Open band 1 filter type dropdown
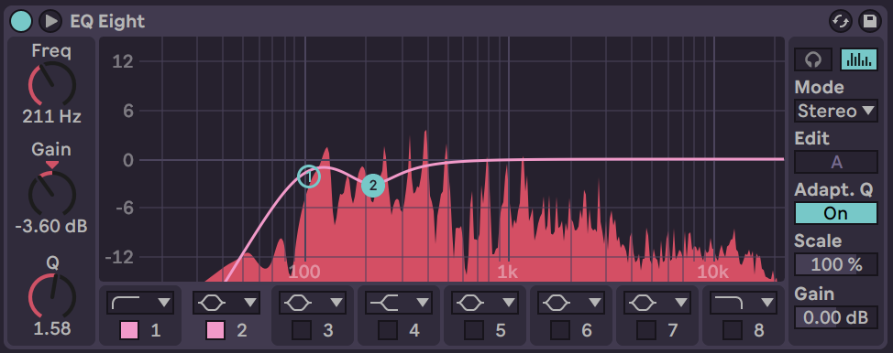Screen dimensions: 893x353 [x=140, y=303]
